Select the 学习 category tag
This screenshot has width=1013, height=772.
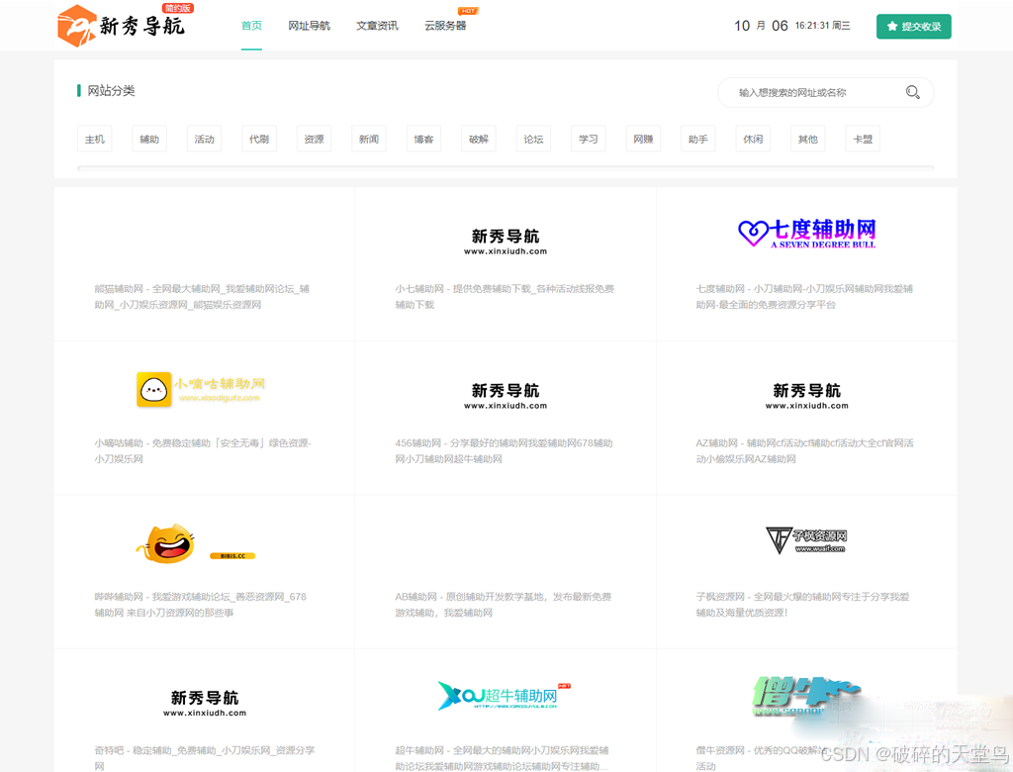[x=589, y=139]
